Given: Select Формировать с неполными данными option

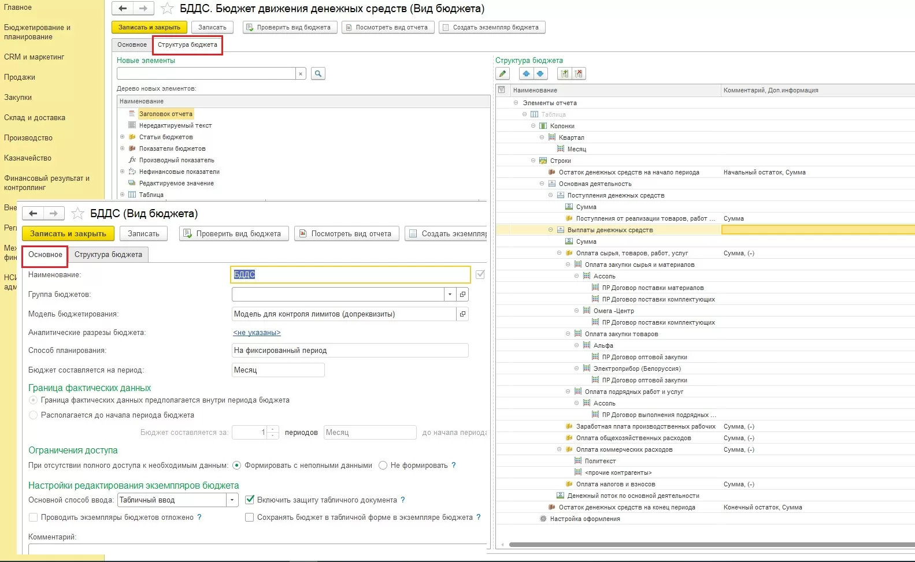Looking at the screenshot, I should 236,466.
